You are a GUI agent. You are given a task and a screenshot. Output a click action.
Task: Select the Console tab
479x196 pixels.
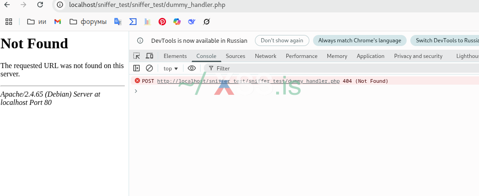coord(206,56)
